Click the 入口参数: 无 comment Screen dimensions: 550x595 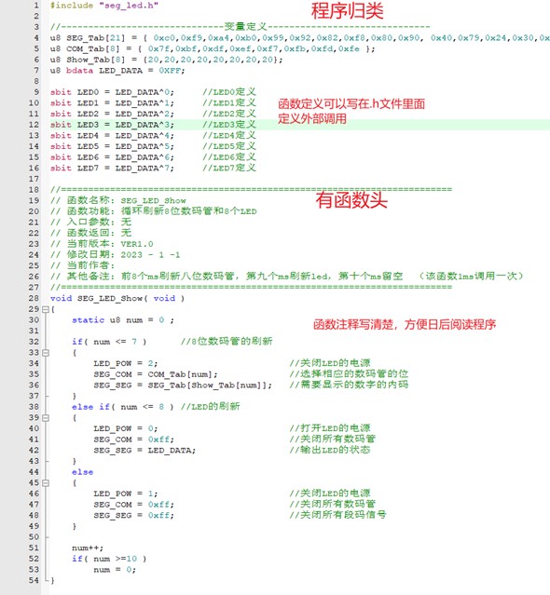(90, 222)
